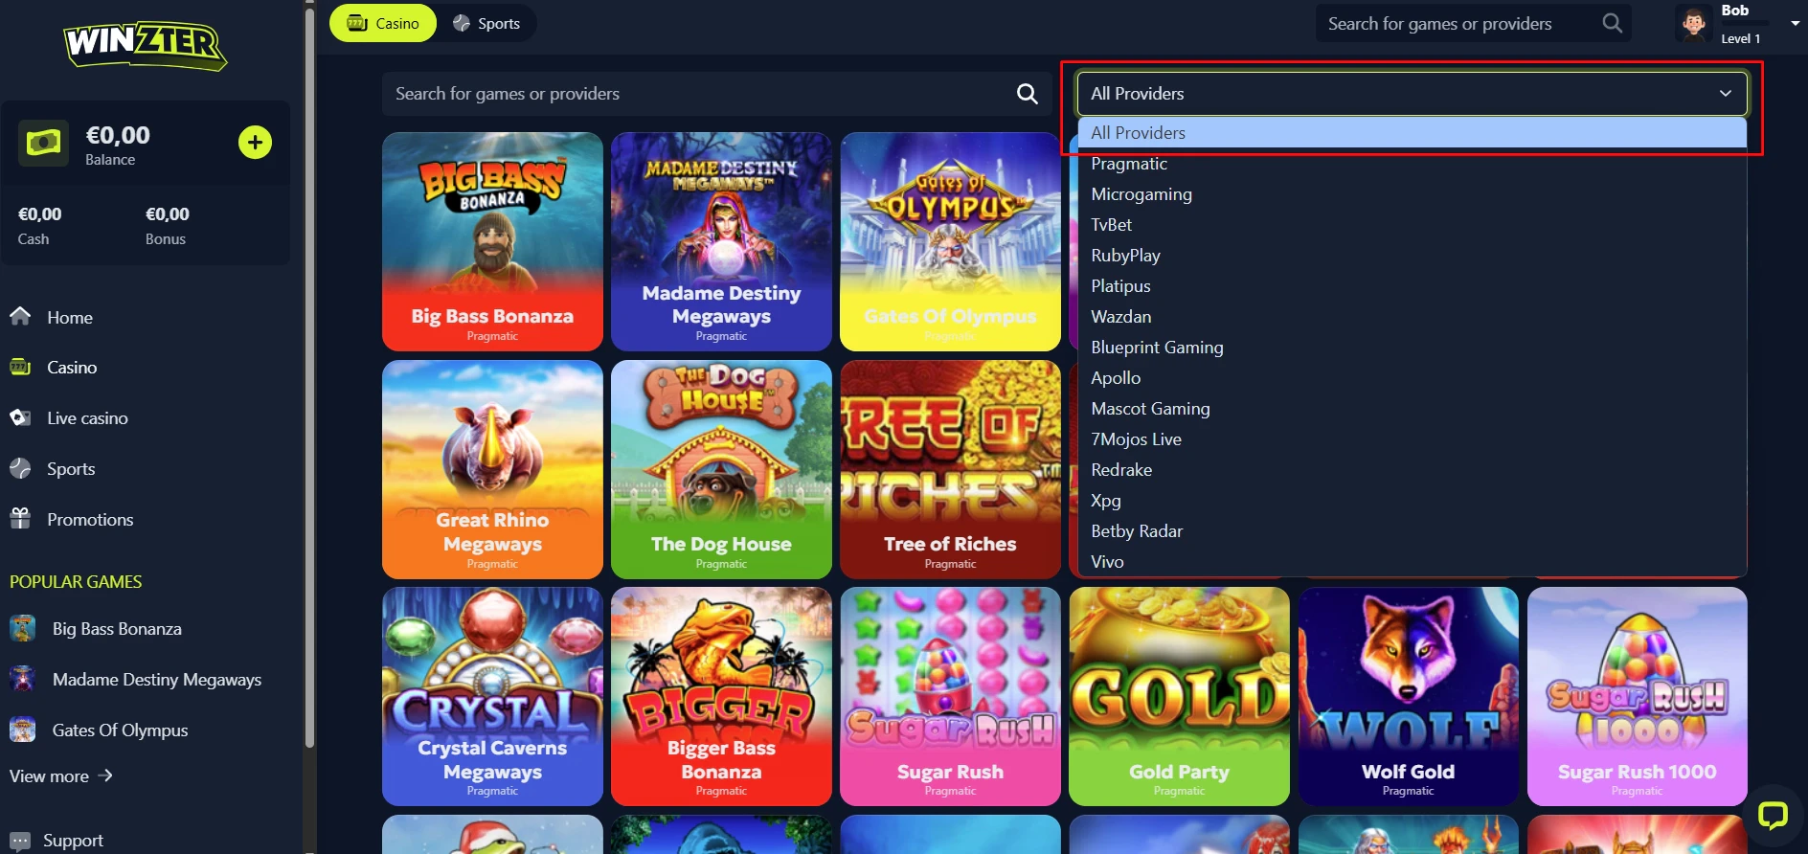Click the Madame Destiny Megaways sidebar icon
Viewport: 1808px width, 854px height.
point(23,679)
